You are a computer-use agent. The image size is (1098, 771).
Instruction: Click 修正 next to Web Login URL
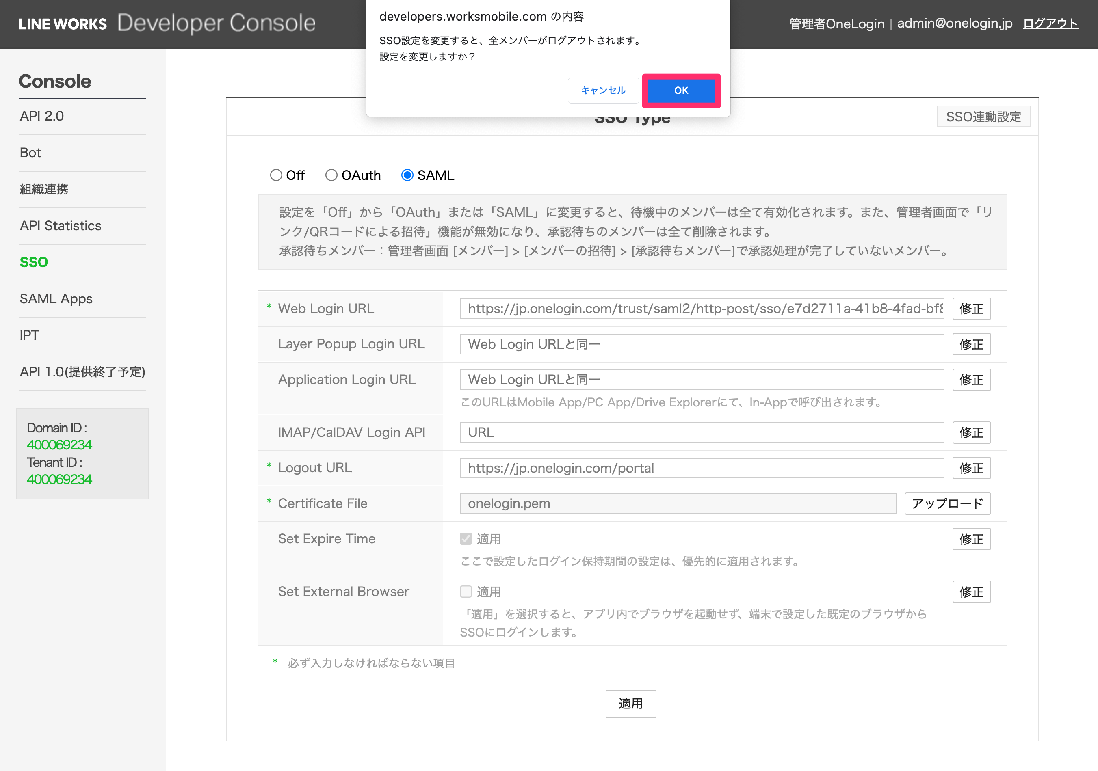(971, 309)
